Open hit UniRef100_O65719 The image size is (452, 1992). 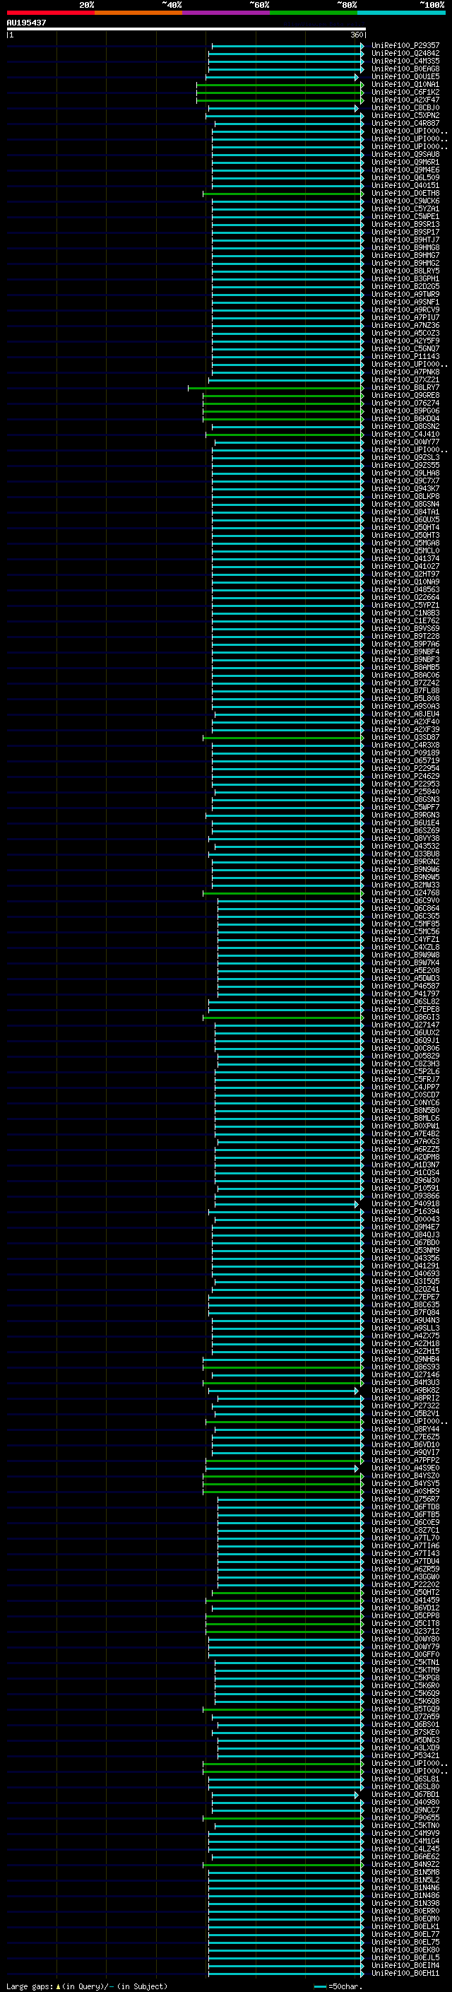[405, 760]
